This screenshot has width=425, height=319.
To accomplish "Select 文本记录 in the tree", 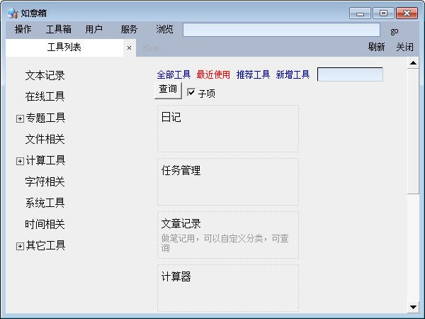I will click(x=45, y=76).
